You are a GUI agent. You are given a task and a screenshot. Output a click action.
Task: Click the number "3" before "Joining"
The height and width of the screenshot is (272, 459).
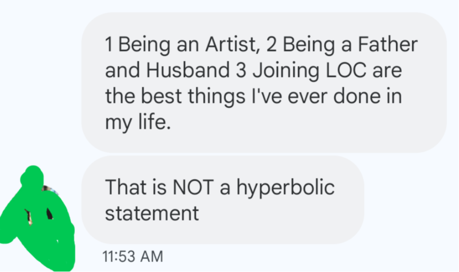[239, 71]
